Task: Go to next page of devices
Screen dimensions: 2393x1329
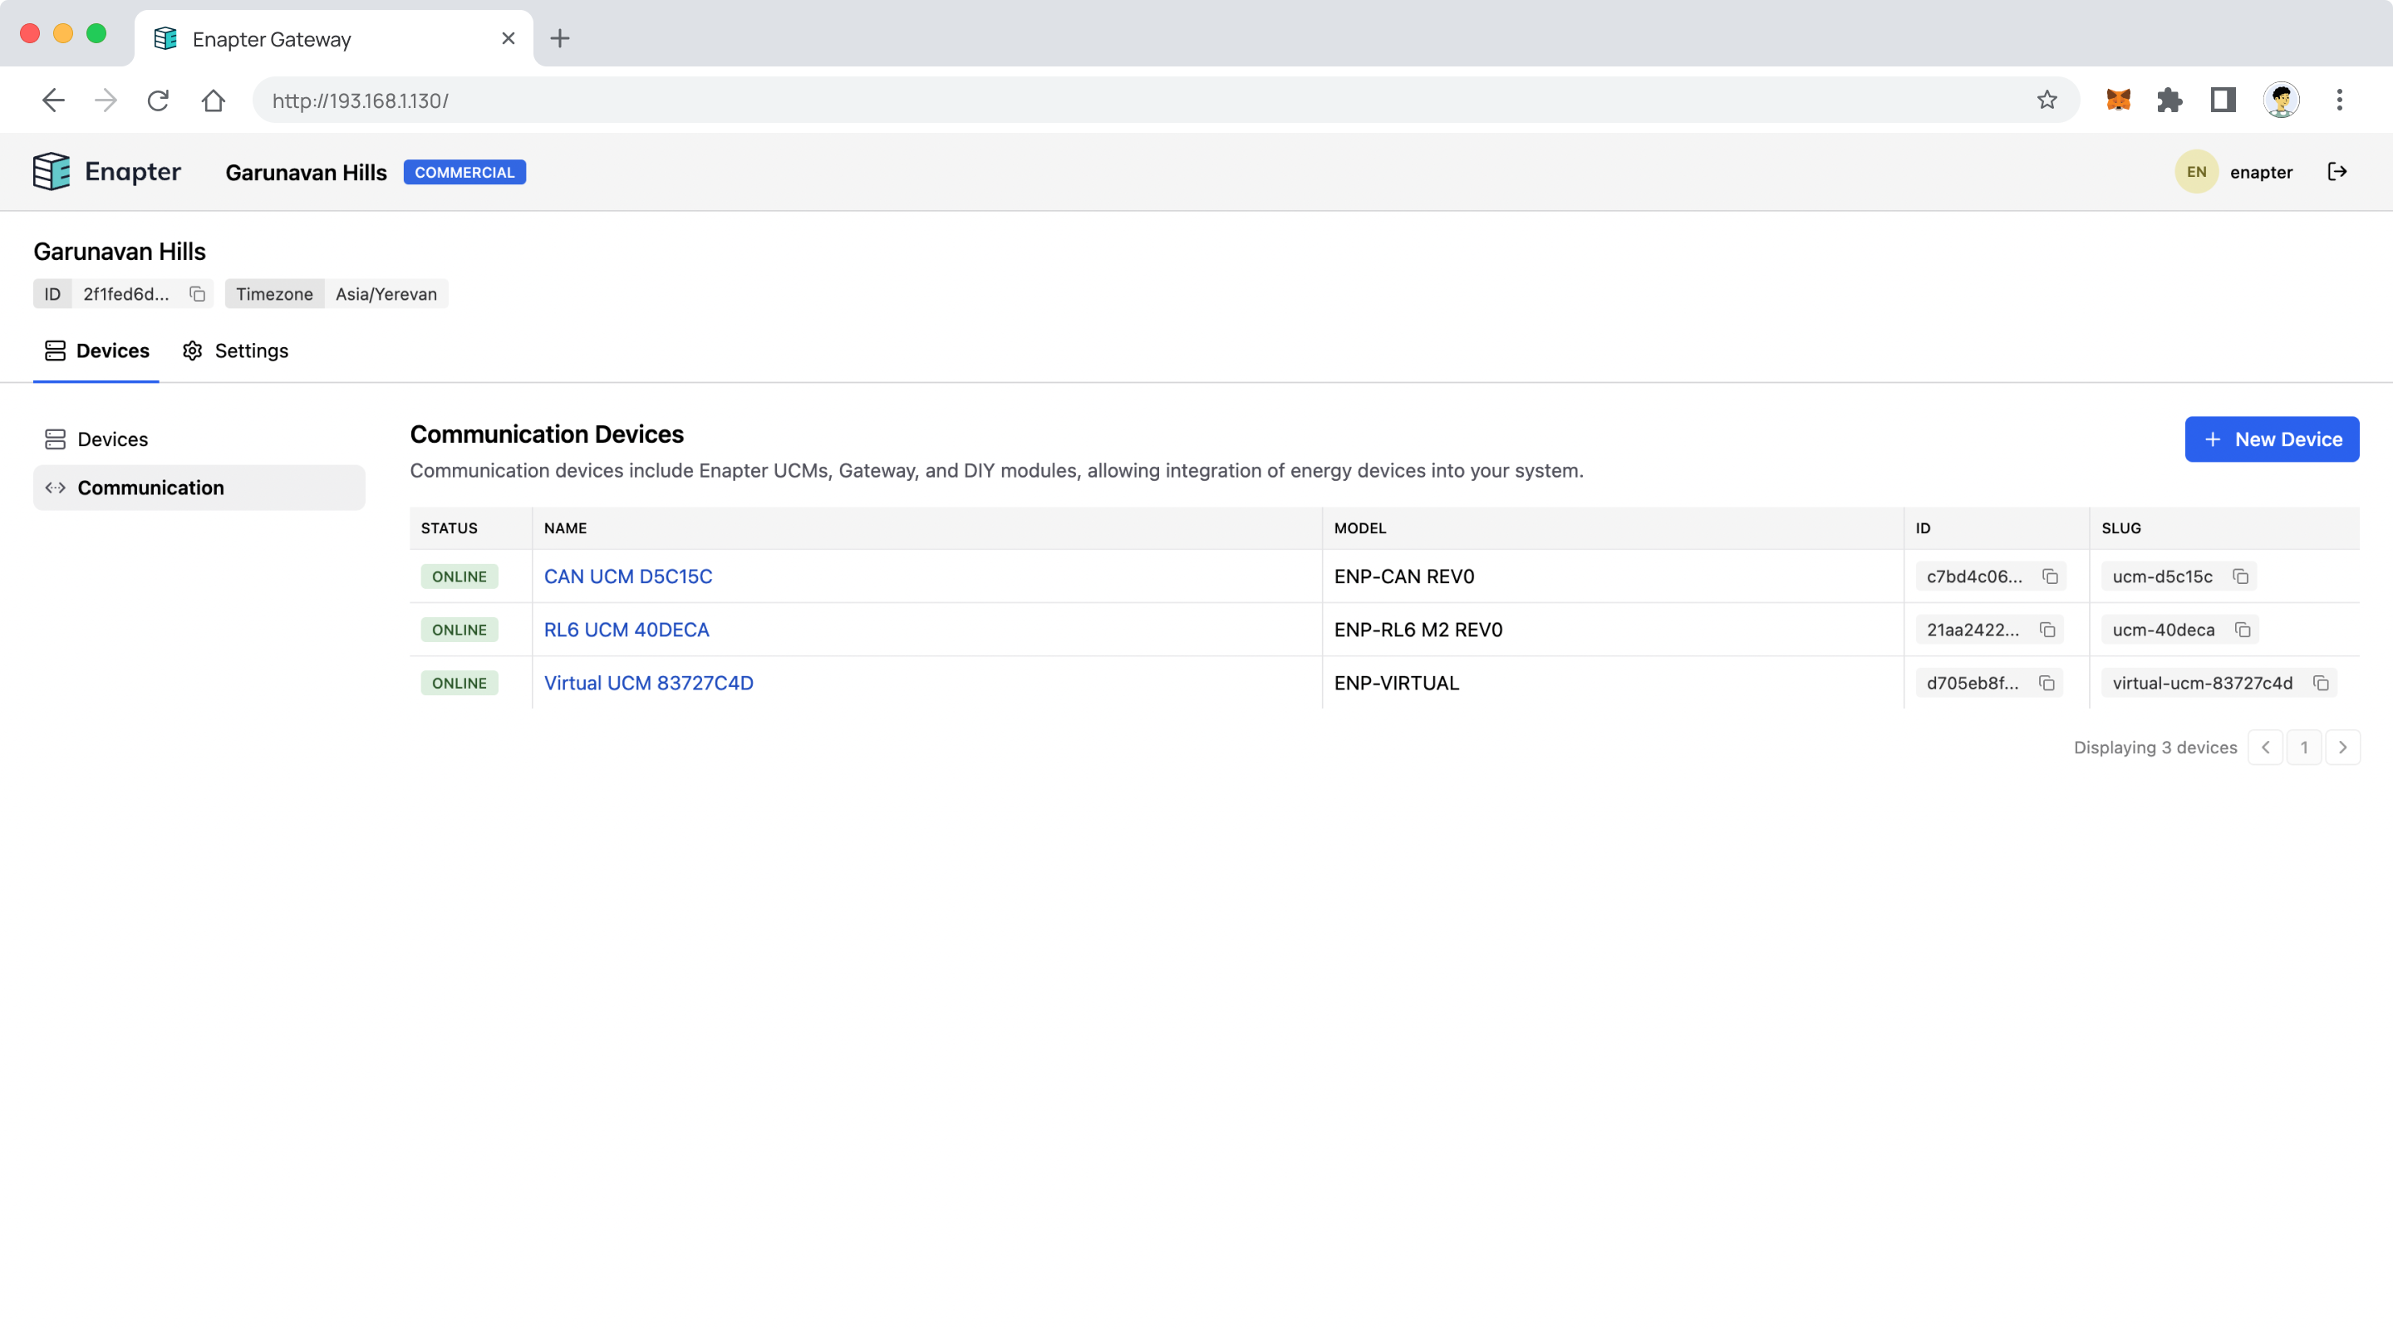Action: coord(2342,748)
